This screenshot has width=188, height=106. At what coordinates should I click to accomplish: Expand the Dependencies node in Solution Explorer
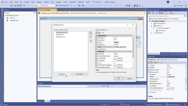click(x=152, y=24)
